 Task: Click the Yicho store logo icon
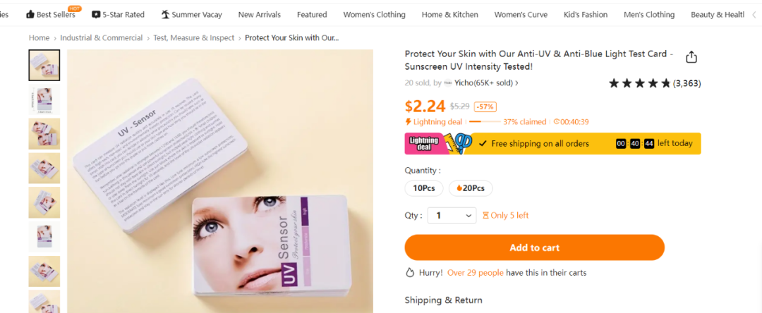(x=448, y=83)
